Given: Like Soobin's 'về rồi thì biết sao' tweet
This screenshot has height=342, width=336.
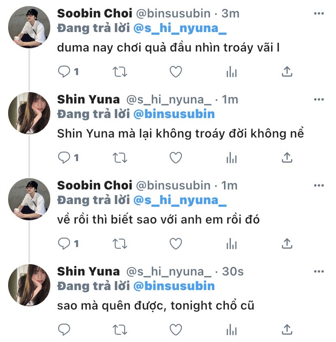Looking at the screenshot, I should point(175,243).
